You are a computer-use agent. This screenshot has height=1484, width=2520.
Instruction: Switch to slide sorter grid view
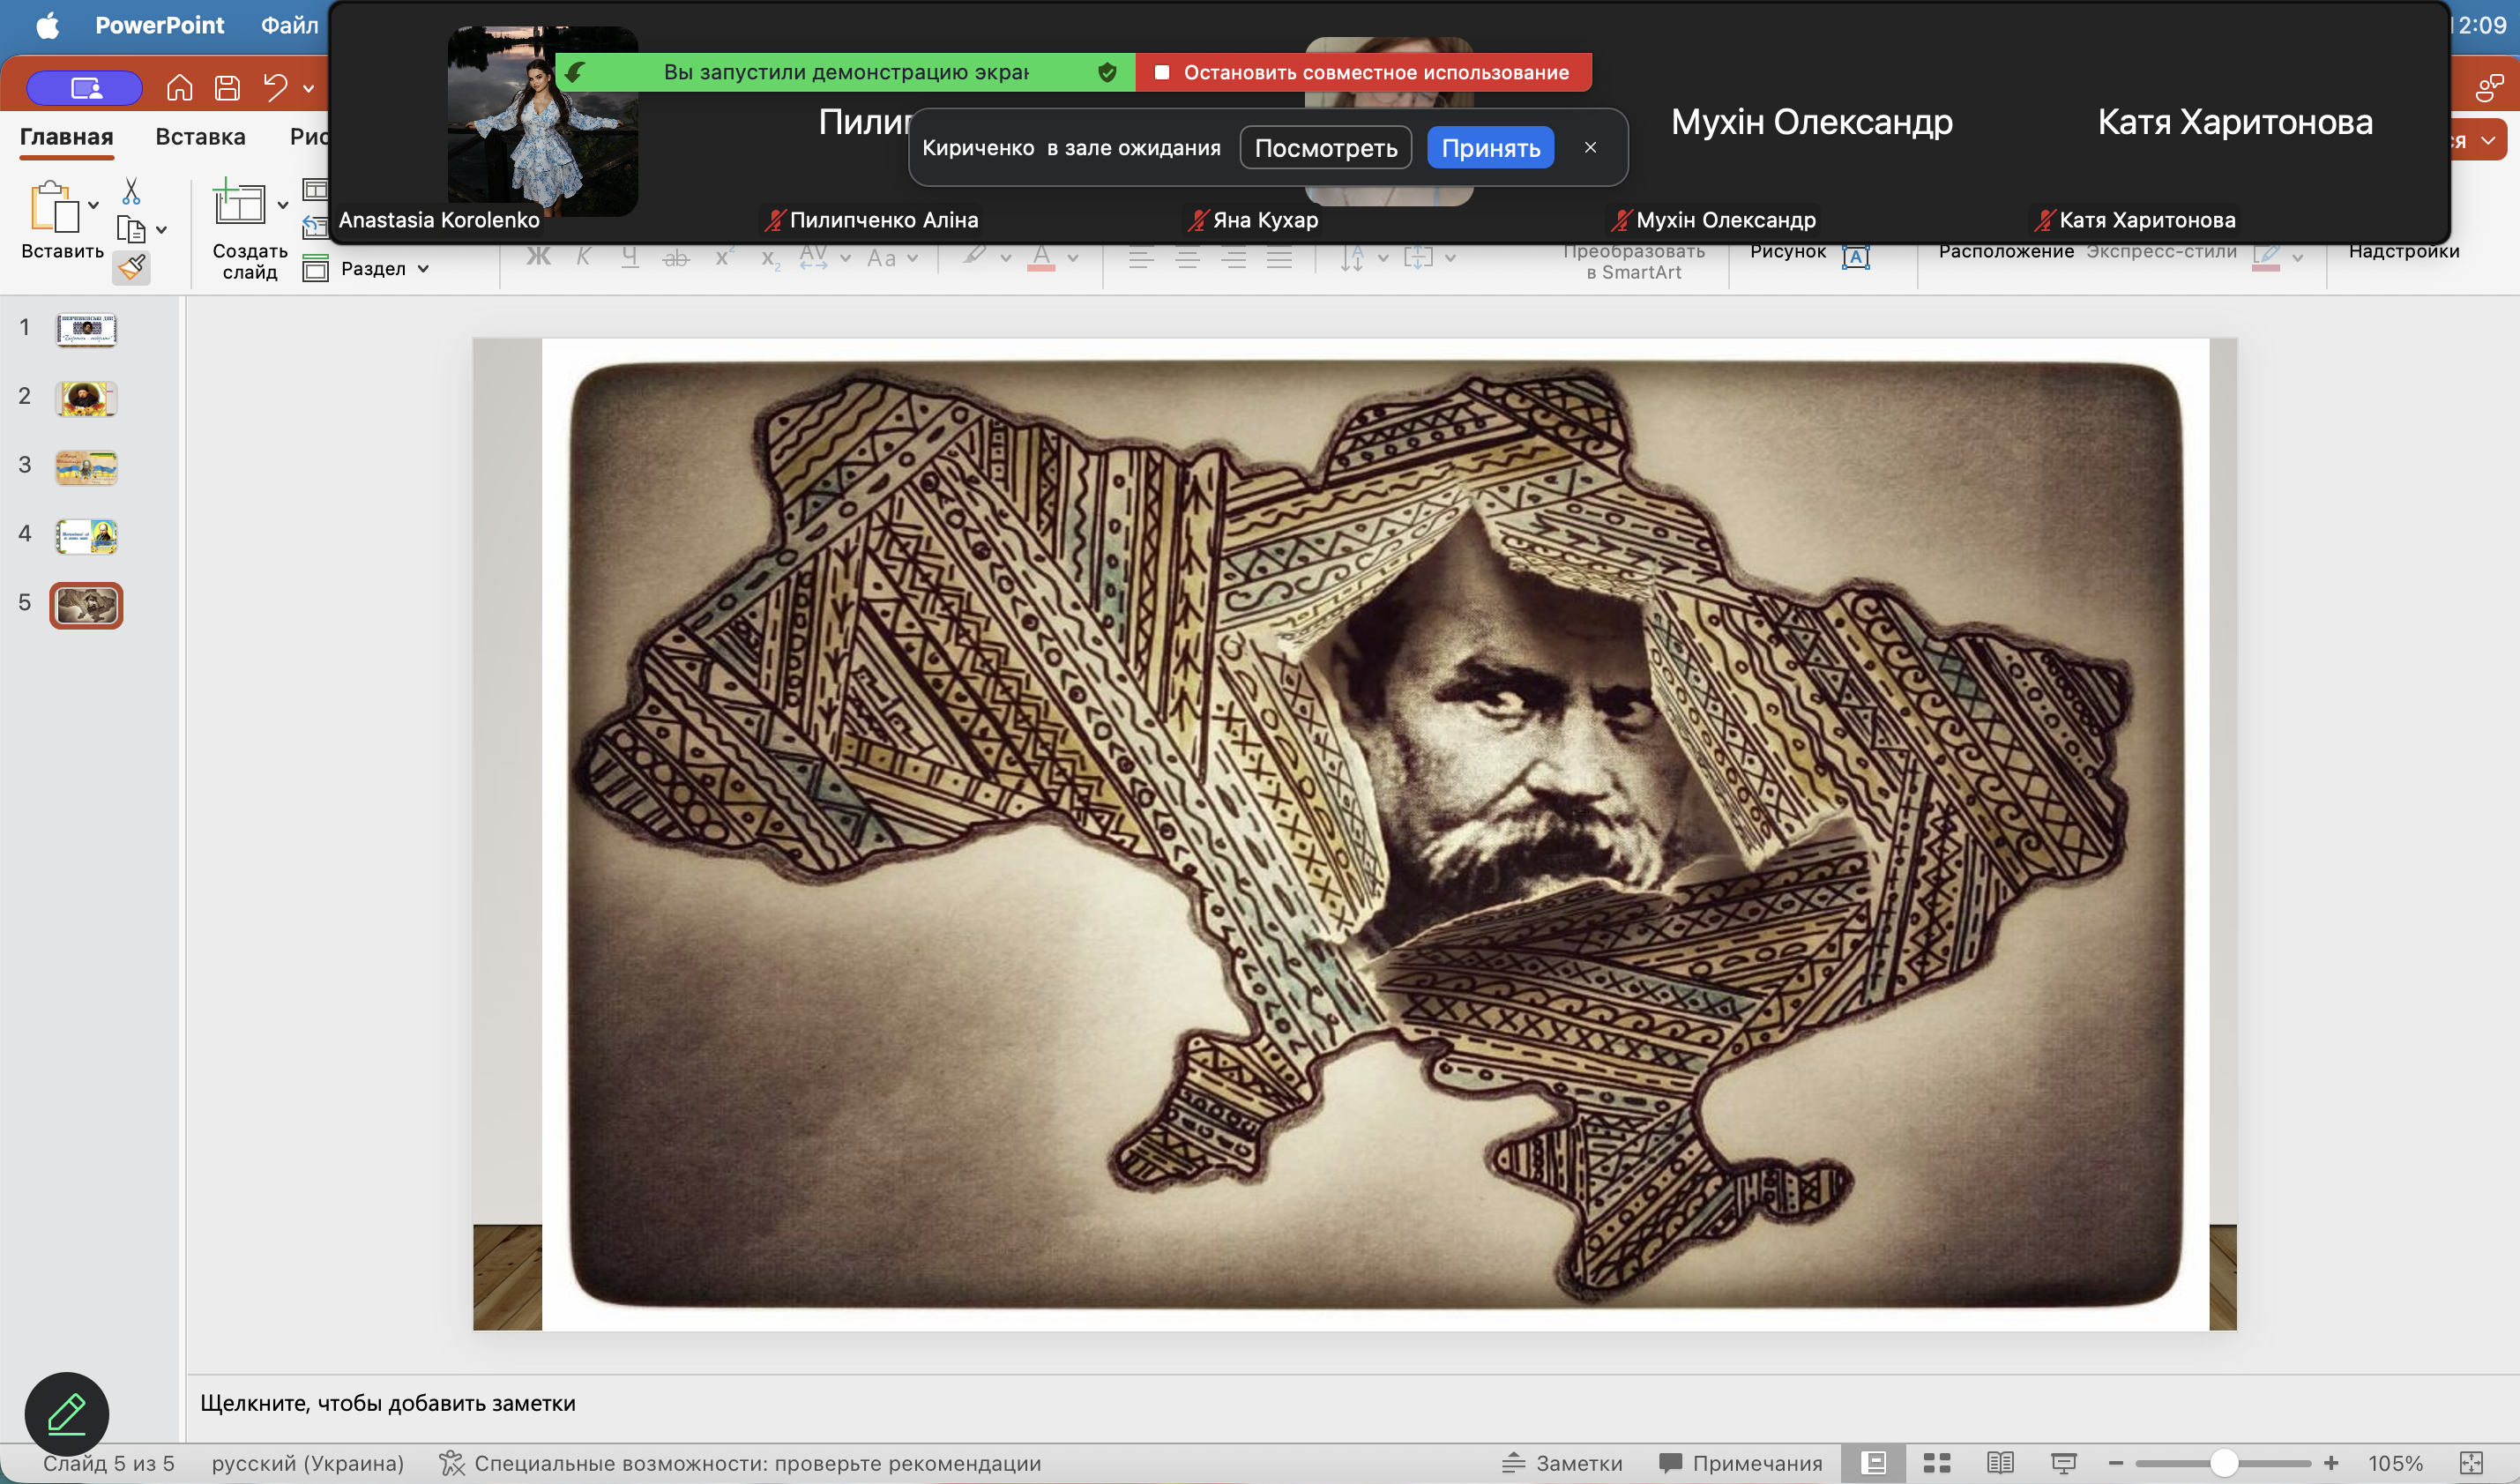tap(1937, 1463)
